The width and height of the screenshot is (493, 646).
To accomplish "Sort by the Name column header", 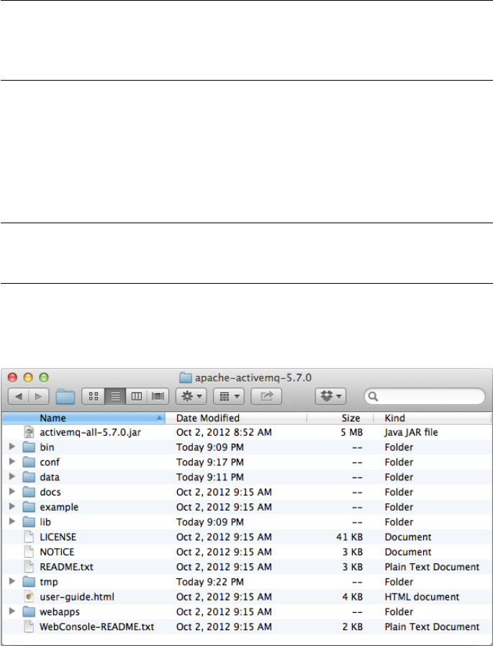I will tap(83, 418).
